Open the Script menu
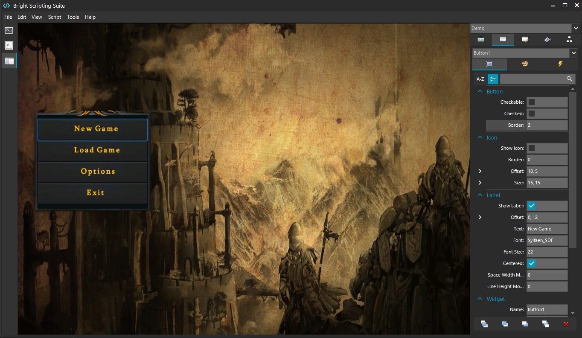The width and height of the screenshot is (582, 338). point(55,17)
